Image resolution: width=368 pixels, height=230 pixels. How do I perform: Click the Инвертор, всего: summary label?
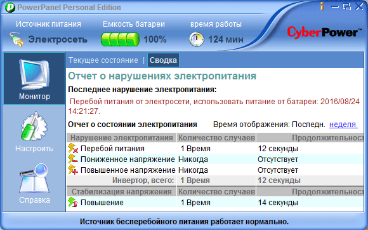click(x=143, y=180)
